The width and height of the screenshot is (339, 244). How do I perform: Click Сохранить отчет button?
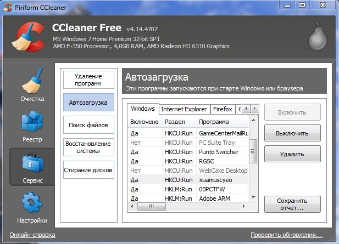coord(292,204)
